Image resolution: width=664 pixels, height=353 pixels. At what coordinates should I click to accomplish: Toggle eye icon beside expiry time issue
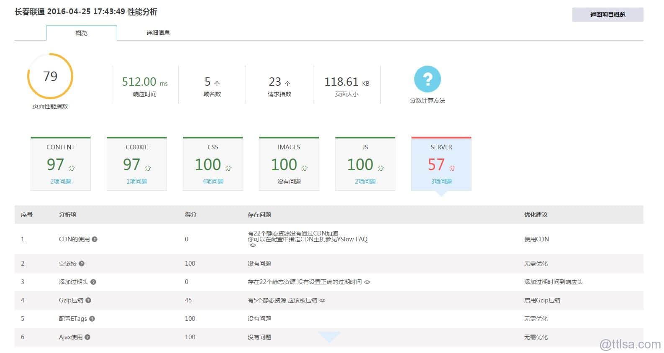367,282
